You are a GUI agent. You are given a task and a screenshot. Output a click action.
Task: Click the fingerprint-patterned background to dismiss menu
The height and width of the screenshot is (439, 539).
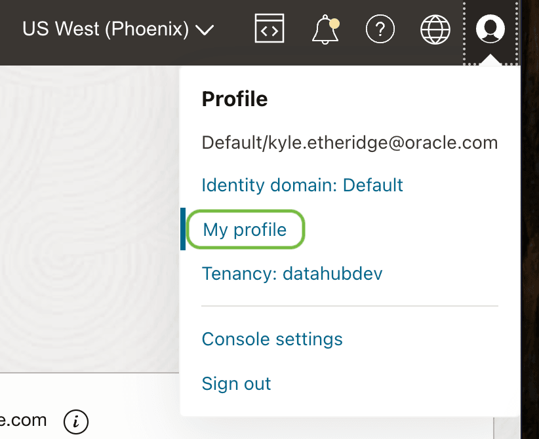pos(85,216)
